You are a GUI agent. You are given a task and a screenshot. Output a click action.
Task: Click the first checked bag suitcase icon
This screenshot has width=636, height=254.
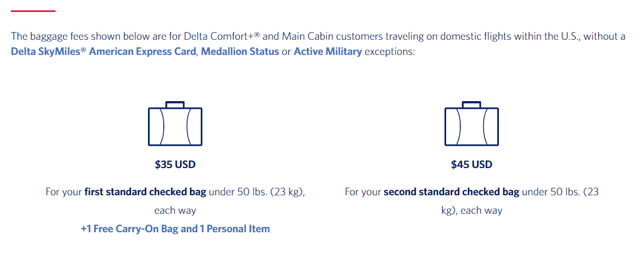(x=175, y=125)
